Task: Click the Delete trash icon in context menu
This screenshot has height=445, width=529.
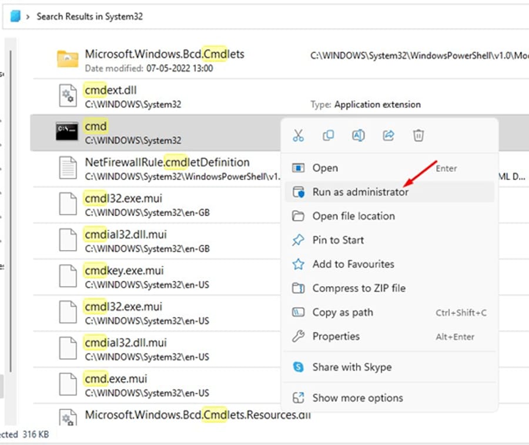Action: pos(418,136)
